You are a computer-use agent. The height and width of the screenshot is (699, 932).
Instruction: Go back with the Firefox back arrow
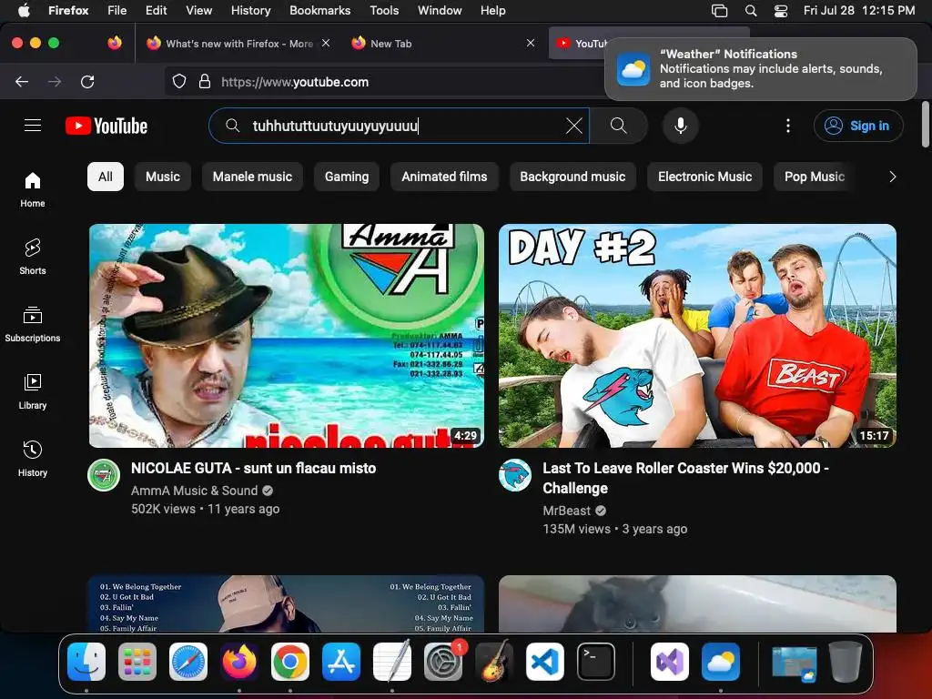tap(22, 81)
